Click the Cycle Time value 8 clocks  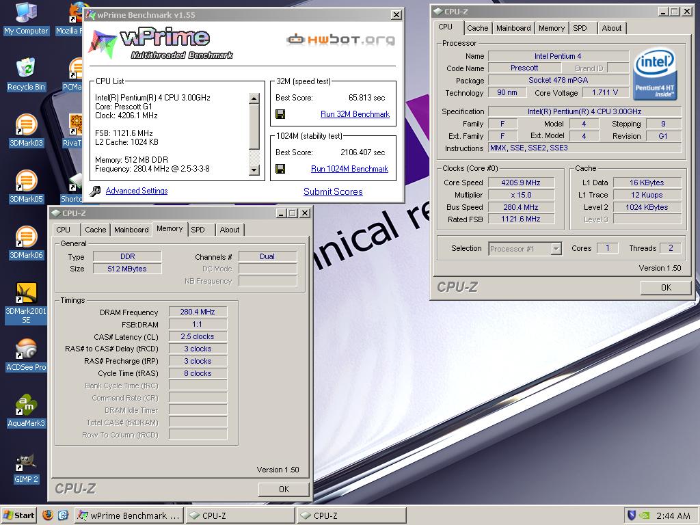click(198, 373)
